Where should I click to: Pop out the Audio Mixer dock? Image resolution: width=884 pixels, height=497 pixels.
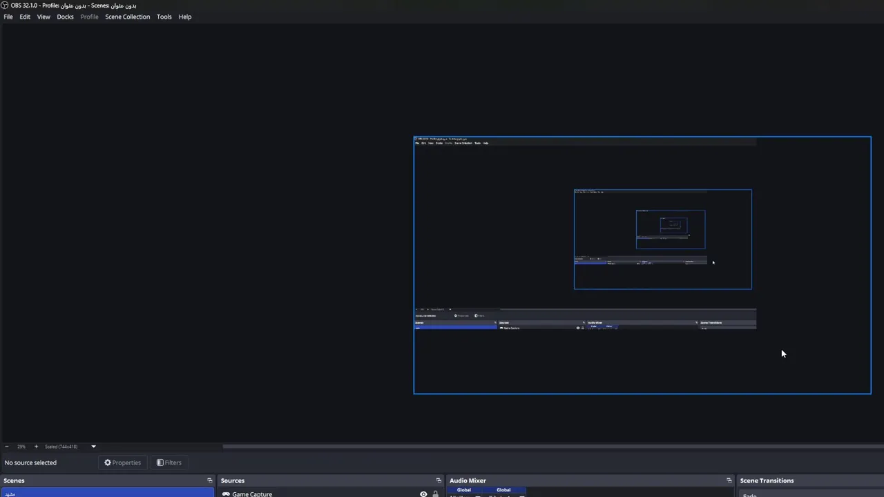coord(729,480)
